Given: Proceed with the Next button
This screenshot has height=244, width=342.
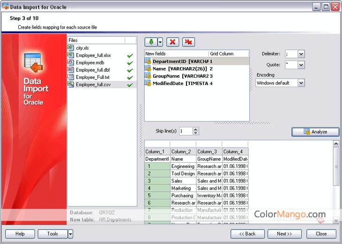Looking at the screenshot, I should pos(284,234).
